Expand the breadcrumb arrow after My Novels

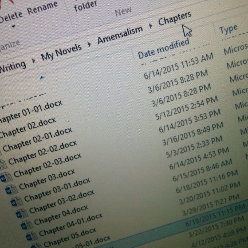(89, 44)
